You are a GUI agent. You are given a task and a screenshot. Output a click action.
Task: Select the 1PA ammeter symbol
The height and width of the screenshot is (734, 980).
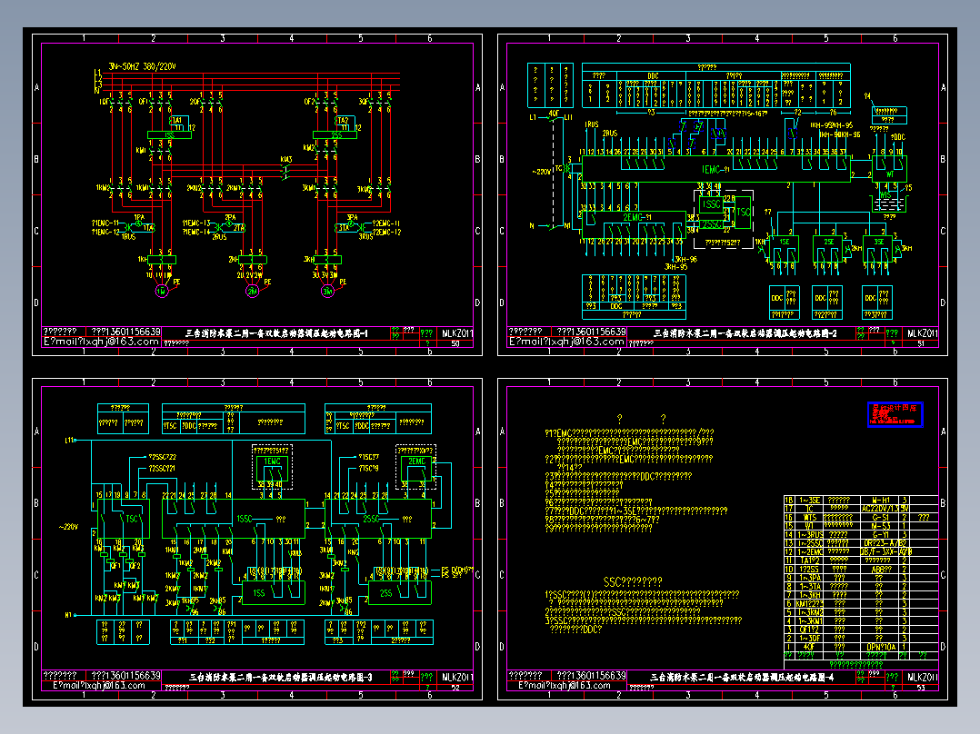coord(139,223)
